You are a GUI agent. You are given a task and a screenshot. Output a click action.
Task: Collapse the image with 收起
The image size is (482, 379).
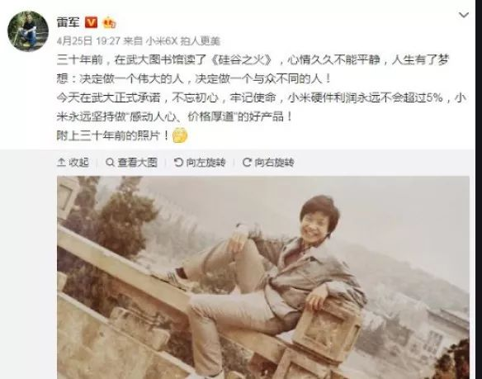click(73, 162)
